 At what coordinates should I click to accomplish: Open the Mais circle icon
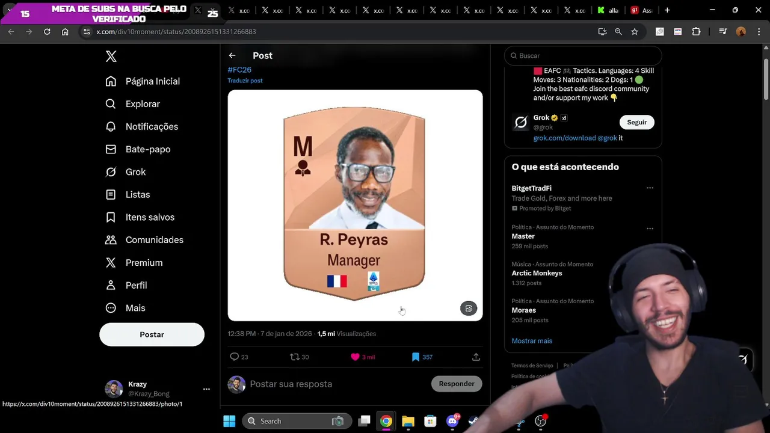click(x=111, y=308)
